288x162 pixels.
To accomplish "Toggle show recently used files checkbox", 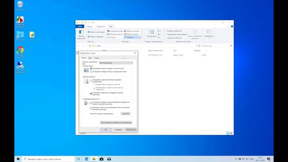I will (91, 103).
